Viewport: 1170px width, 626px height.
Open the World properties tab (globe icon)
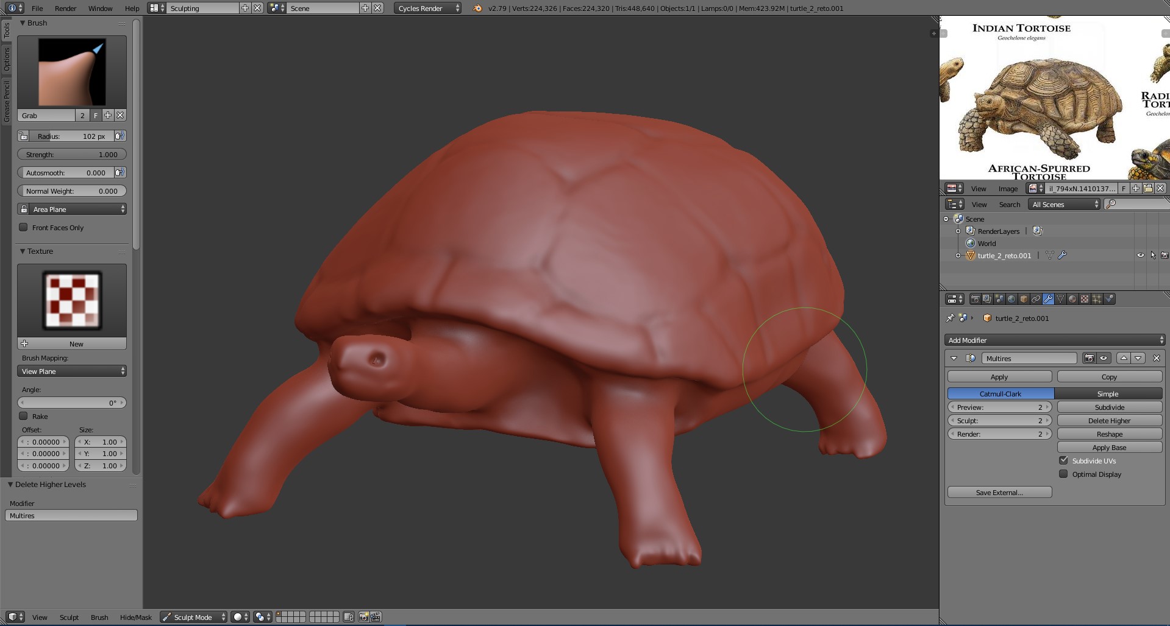click(1011, 299)
